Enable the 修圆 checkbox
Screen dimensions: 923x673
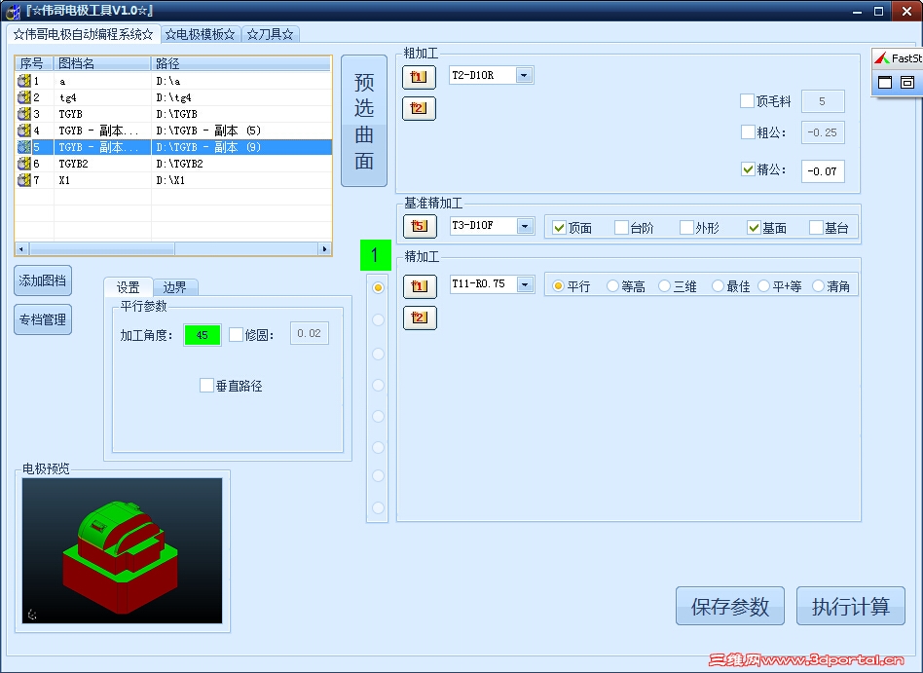coord(236,334)
